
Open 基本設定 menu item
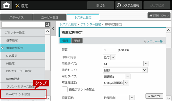pos(22,40)
